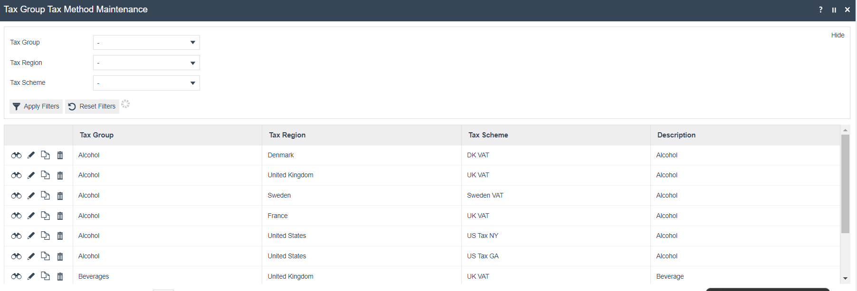This screenshot has width=857, height=291.
Task: Open the Tax Scheme dropdown
Action: [146, 83]
